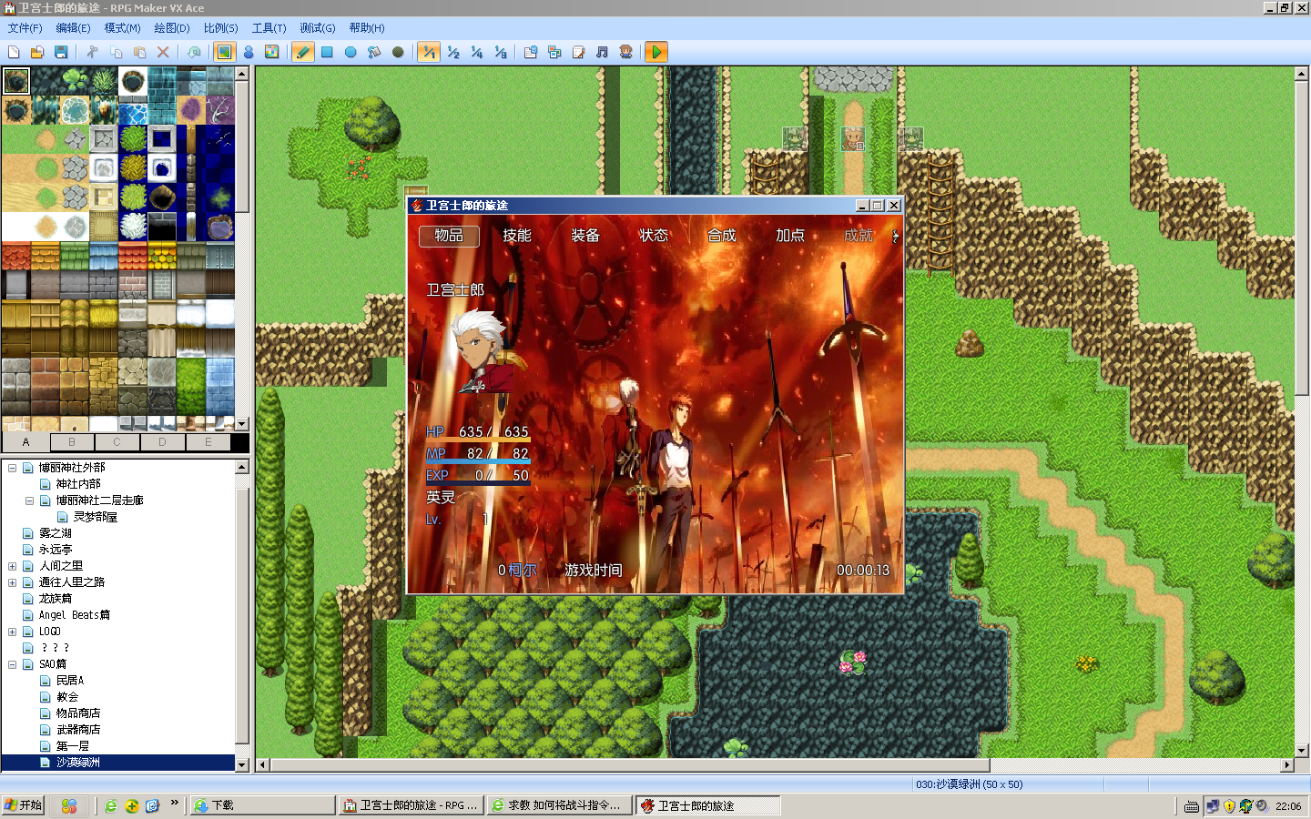
Task: Choose 合成 in the game menu
Action: click(722, 236)
